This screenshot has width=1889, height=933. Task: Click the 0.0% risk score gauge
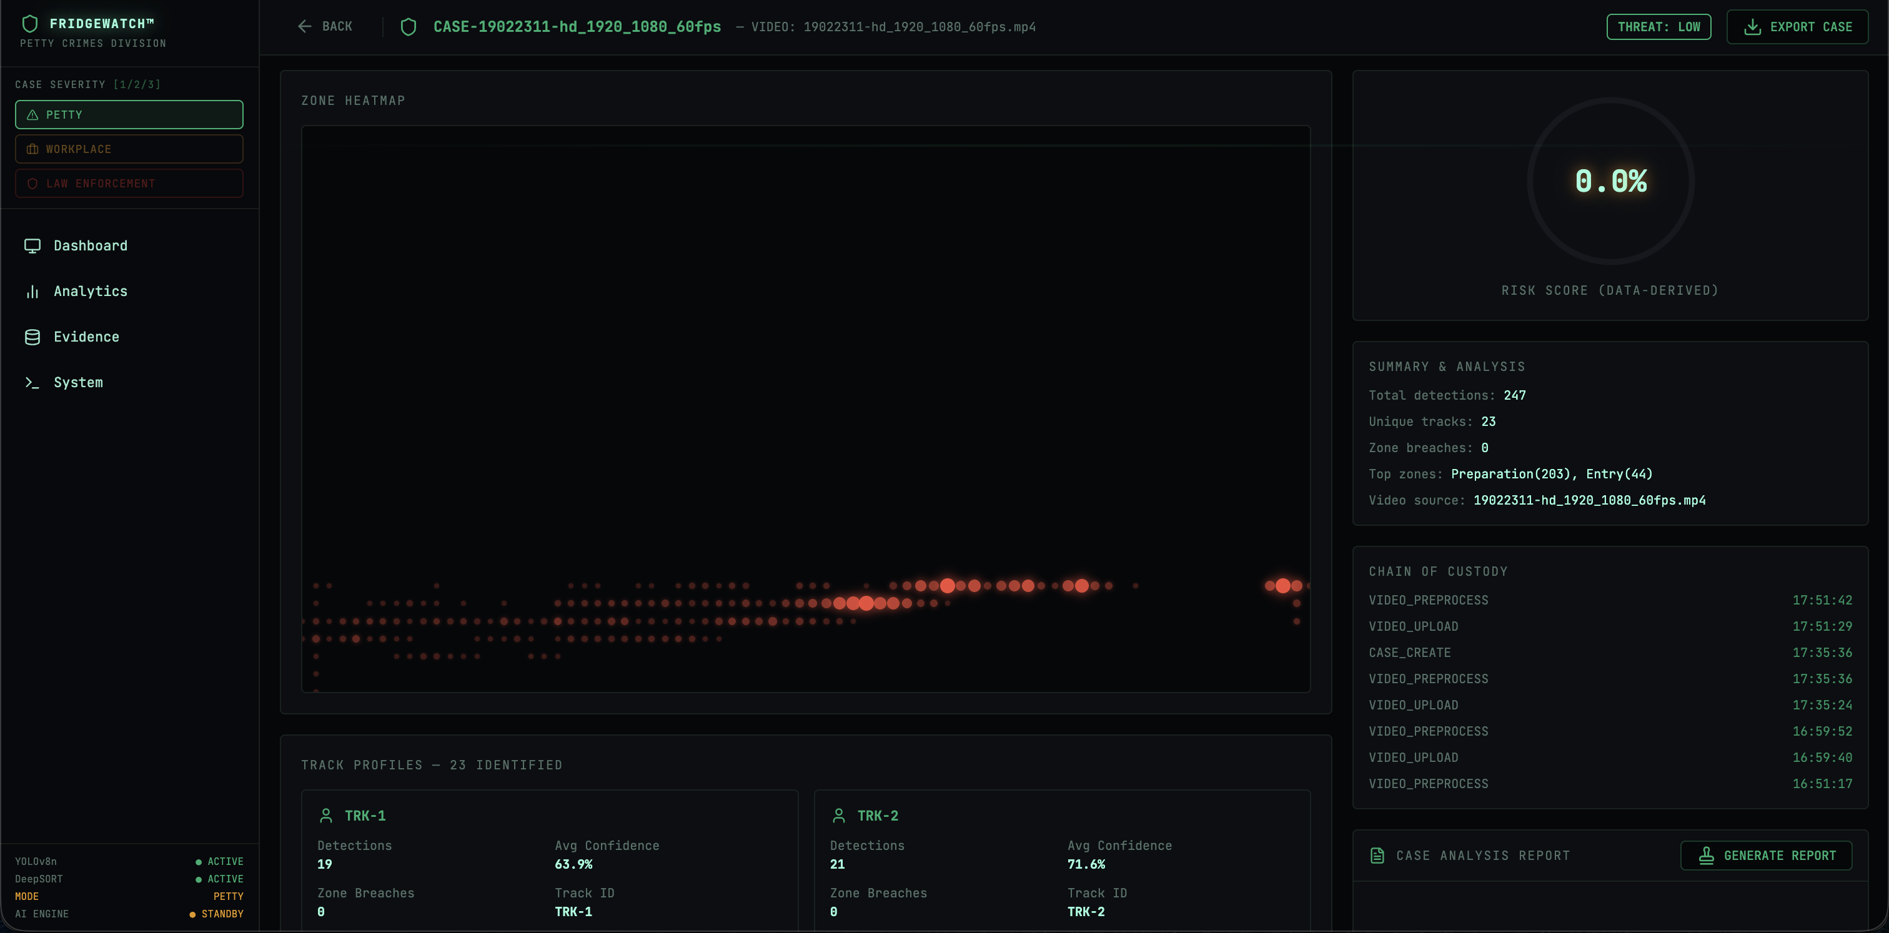(x=1610, y=181)
